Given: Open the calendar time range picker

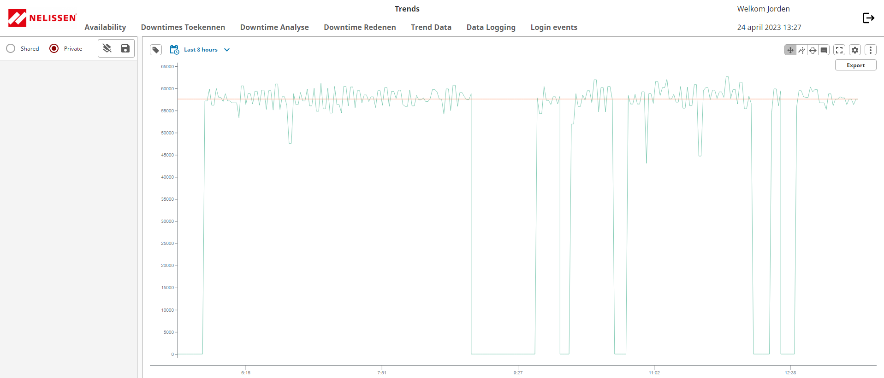Looking at the screenshot, I should click(174, 50).
